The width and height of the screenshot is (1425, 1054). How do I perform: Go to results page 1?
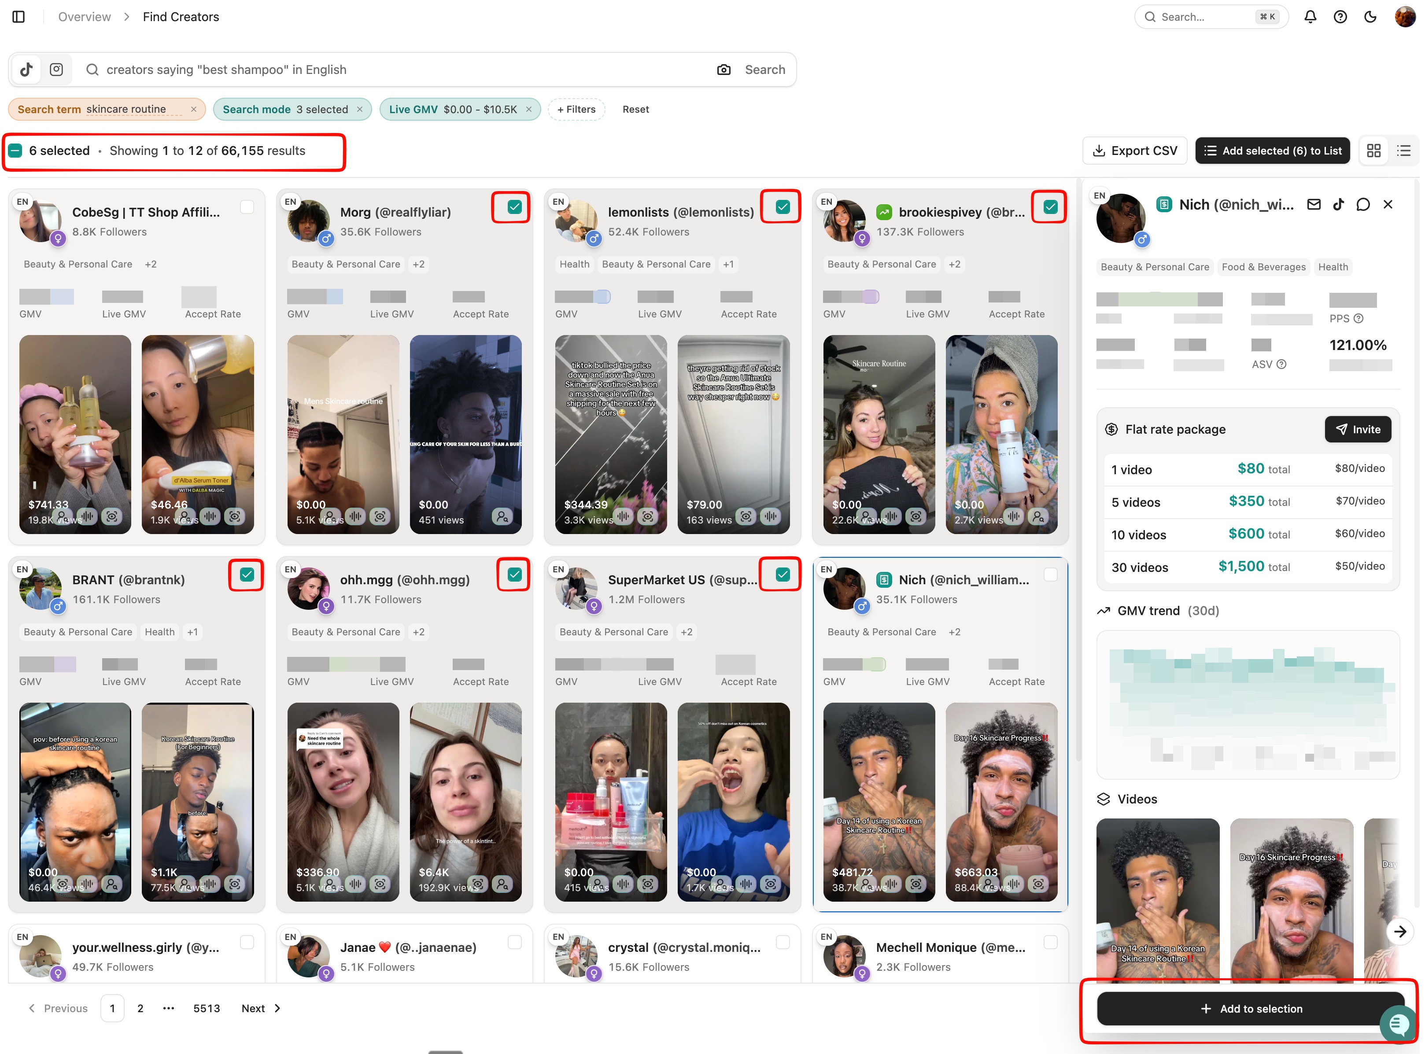tap(112, 1008)
